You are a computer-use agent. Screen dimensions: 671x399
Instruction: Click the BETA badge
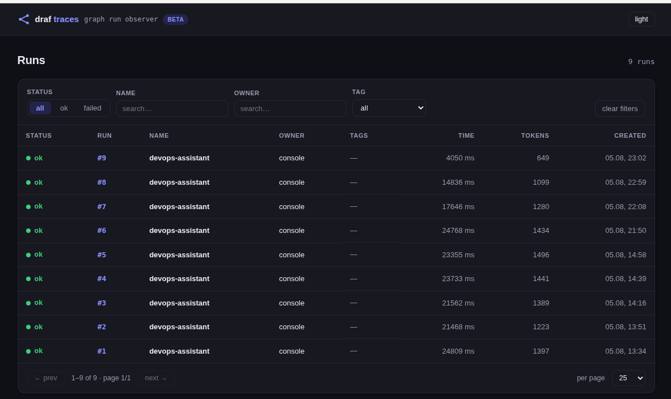pos(175,19)
